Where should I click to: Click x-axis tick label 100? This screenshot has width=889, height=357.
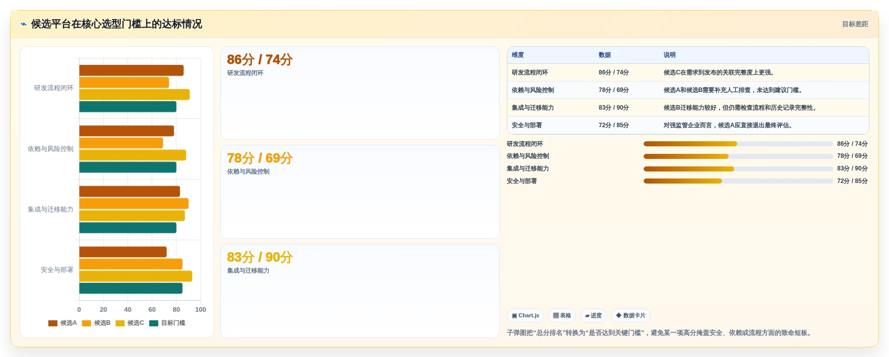coord(201,310)
